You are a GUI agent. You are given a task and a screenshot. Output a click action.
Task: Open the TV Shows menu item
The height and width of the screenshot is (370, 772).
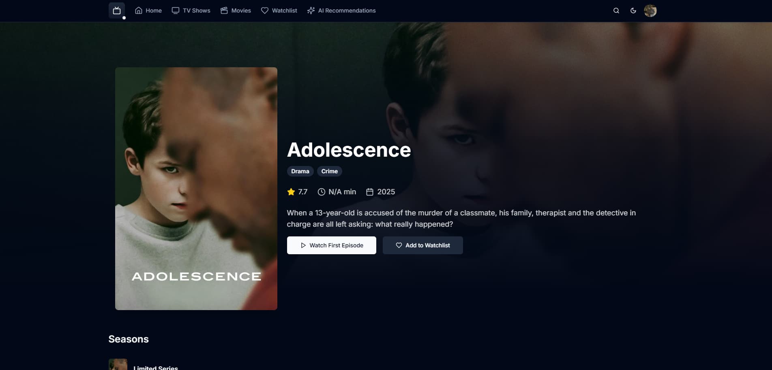(x=191, y=11)
